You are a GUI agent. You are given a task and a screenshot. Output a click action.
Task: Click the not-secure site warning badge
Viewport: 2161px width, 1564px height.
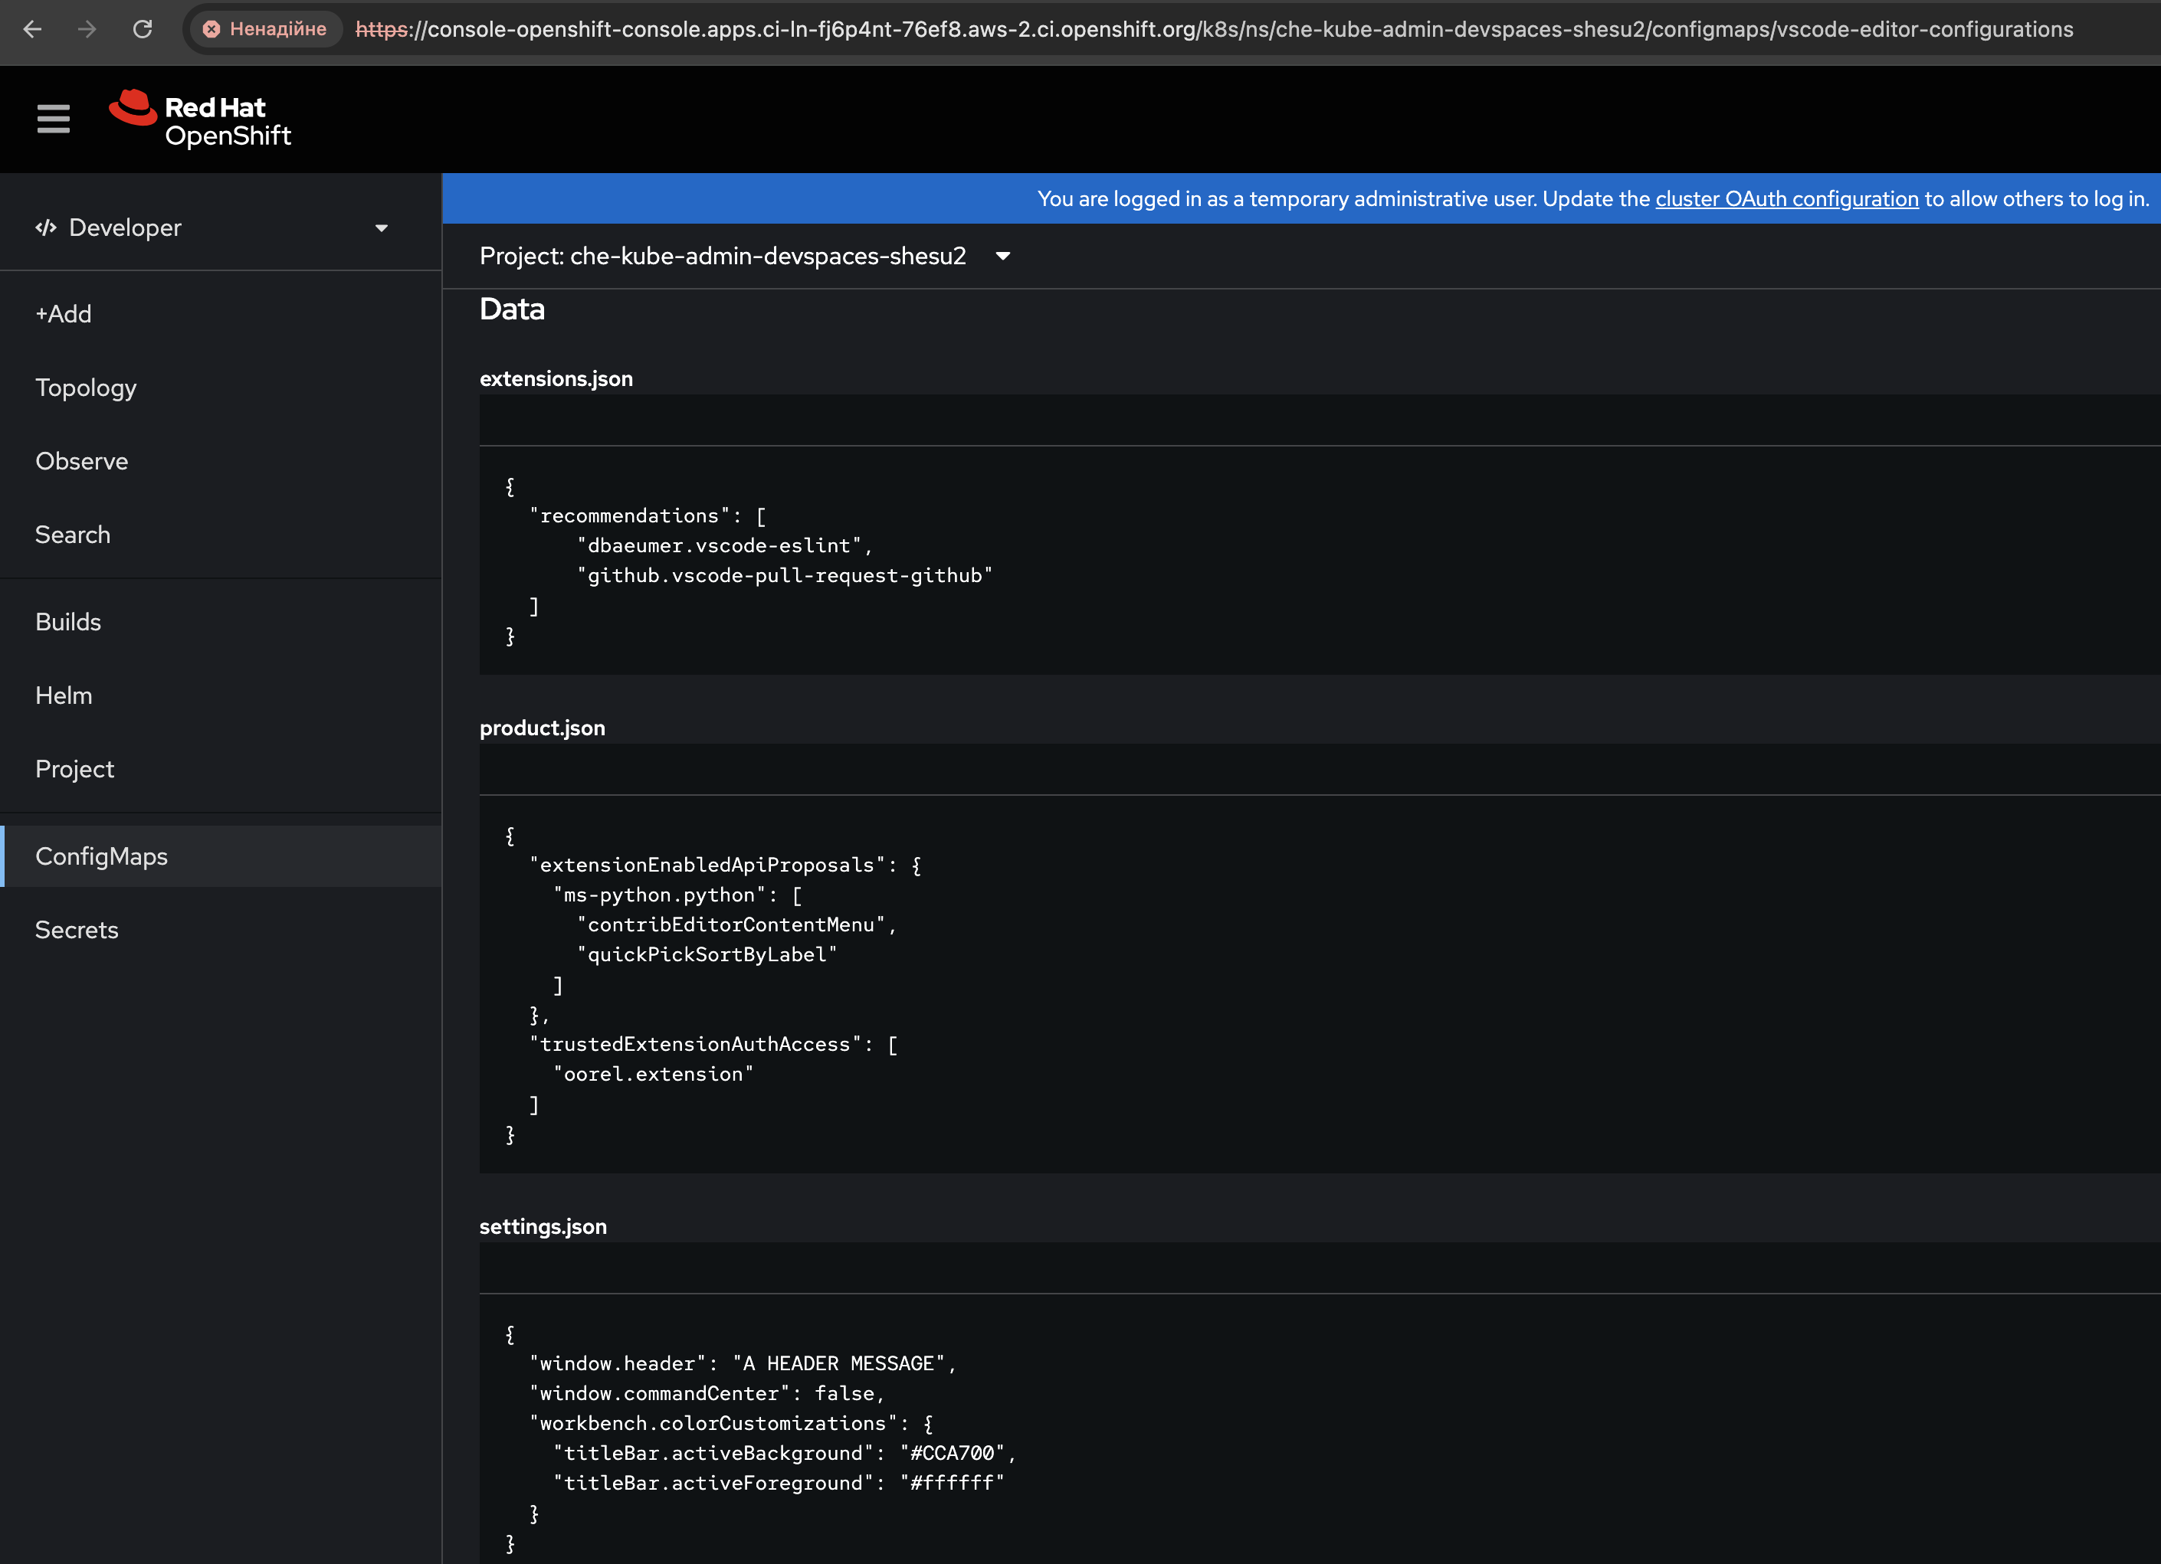[265, 28]
